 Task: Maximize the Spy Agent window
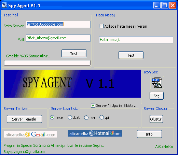point(165,5)
